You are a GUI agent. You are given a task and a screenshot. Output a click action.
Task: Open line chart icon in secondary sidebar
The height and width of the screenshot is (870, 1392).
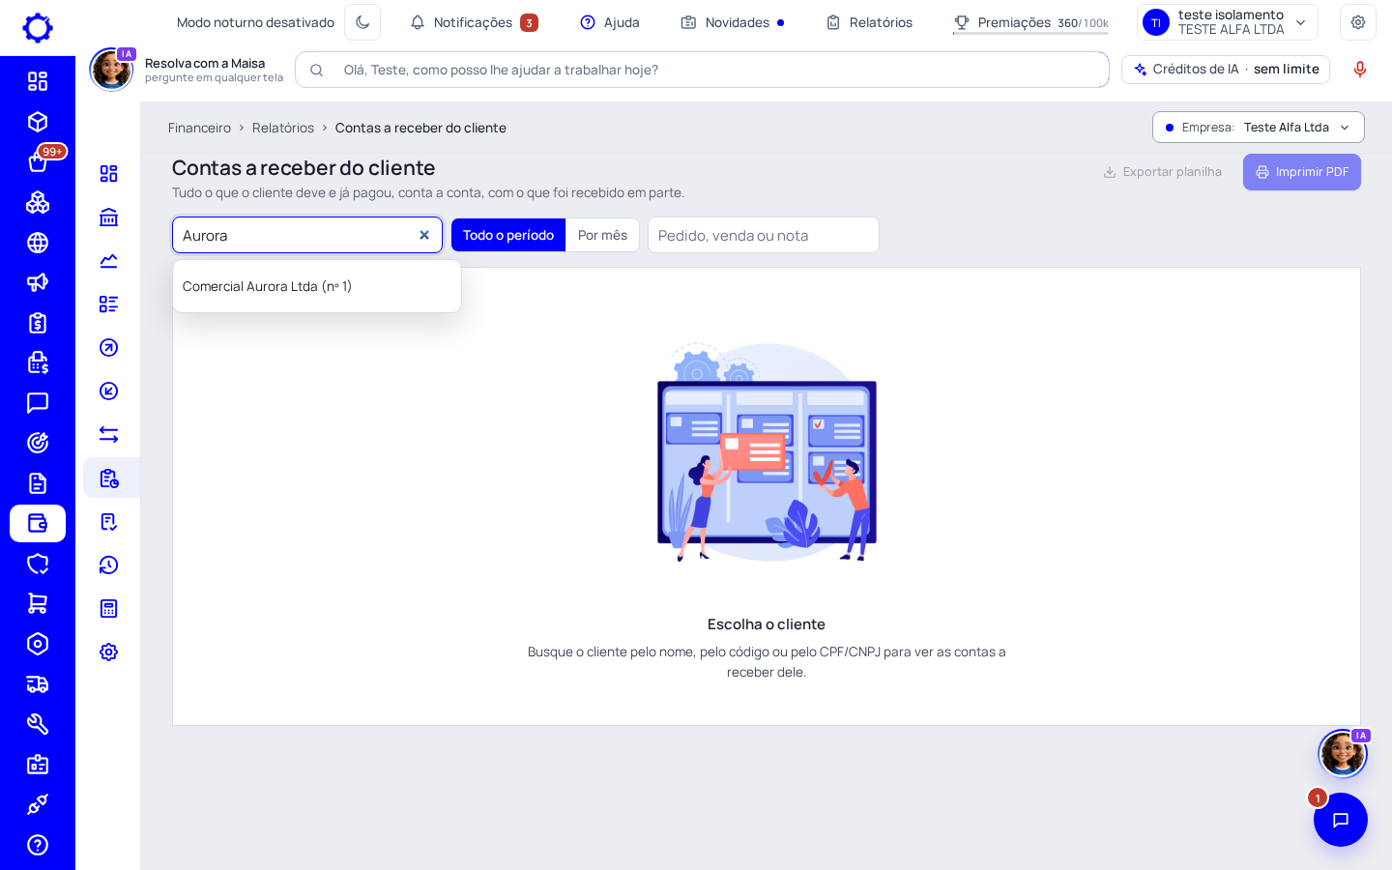click(x=109, y=261)
